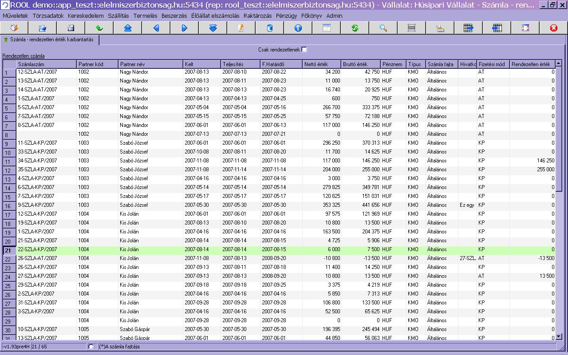This screenshot has height=355, width=568.
Task: Click the green undo arrow icon
Action: pos(99,28)
